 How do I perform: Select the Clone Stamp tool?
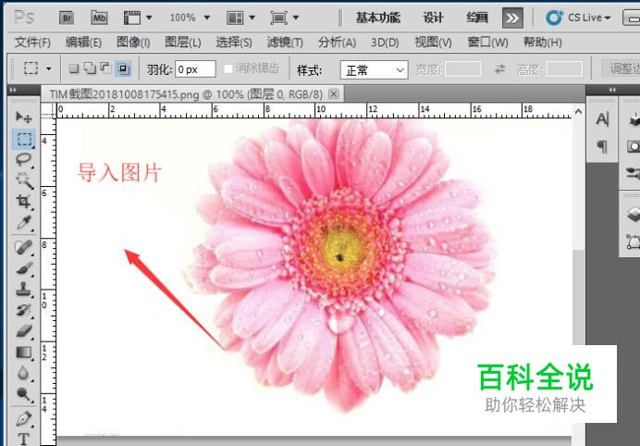coord(24,290)
